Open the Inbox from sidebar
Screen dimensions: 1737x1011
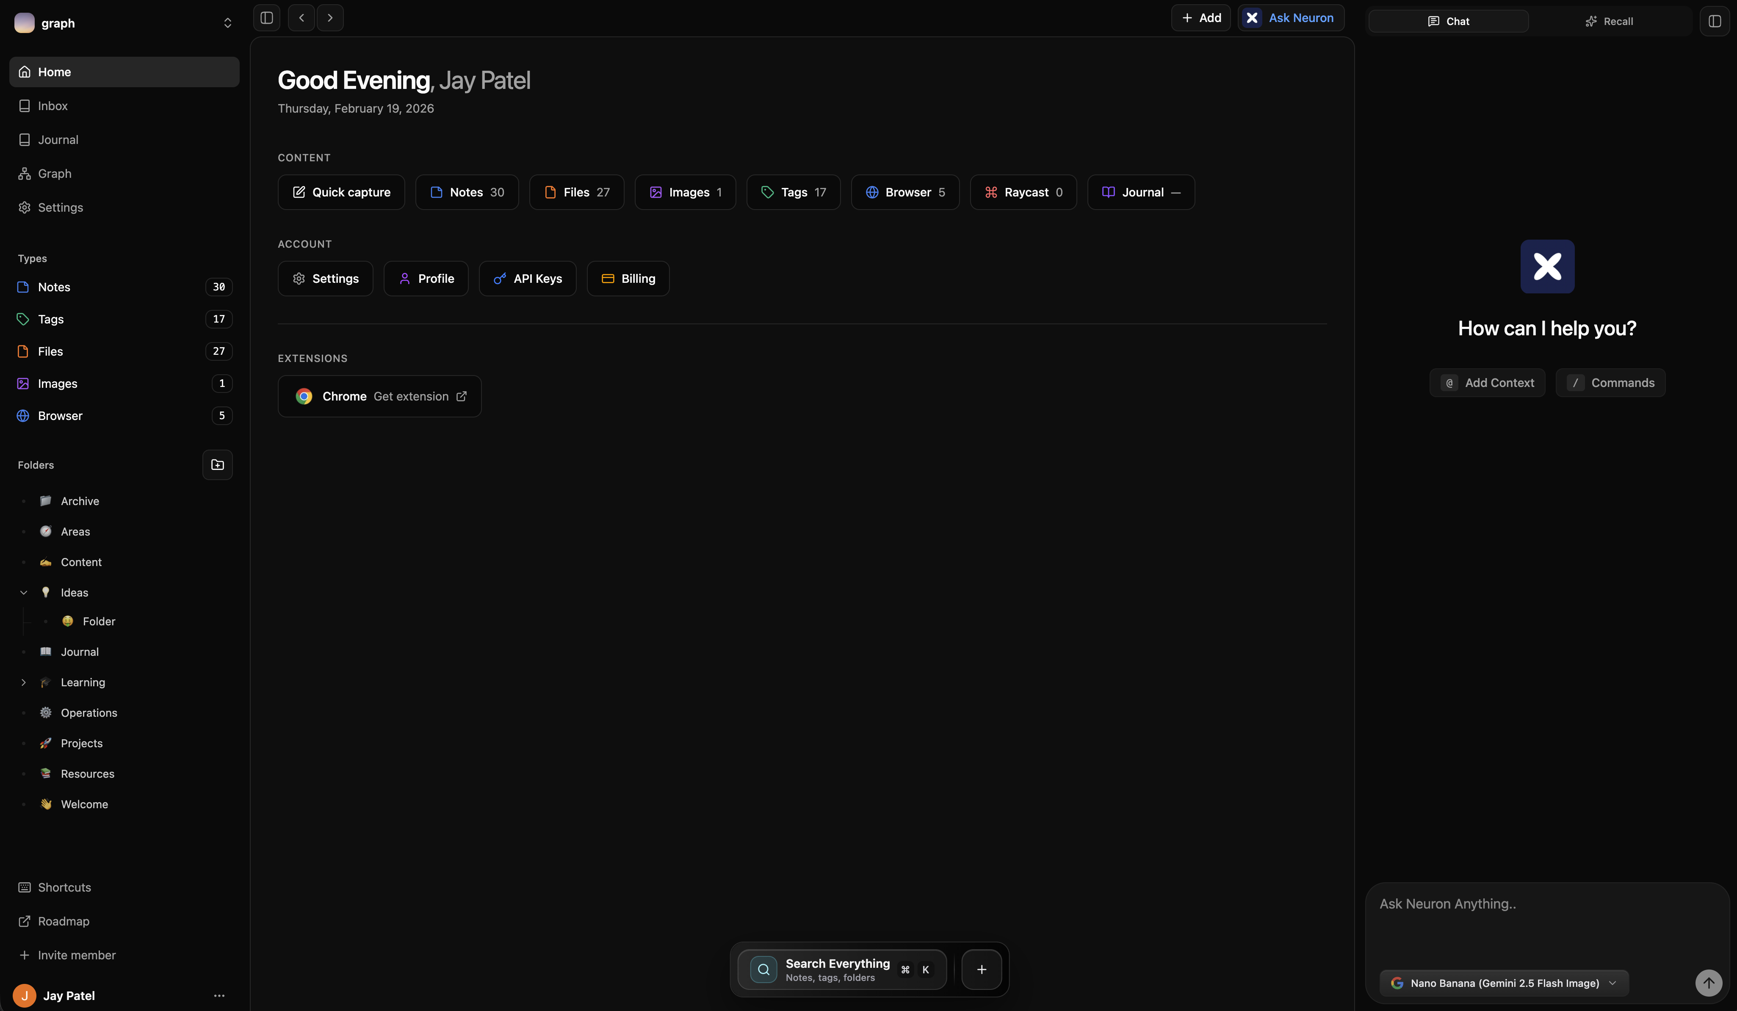pyautogui.click(x=53, y=105)
